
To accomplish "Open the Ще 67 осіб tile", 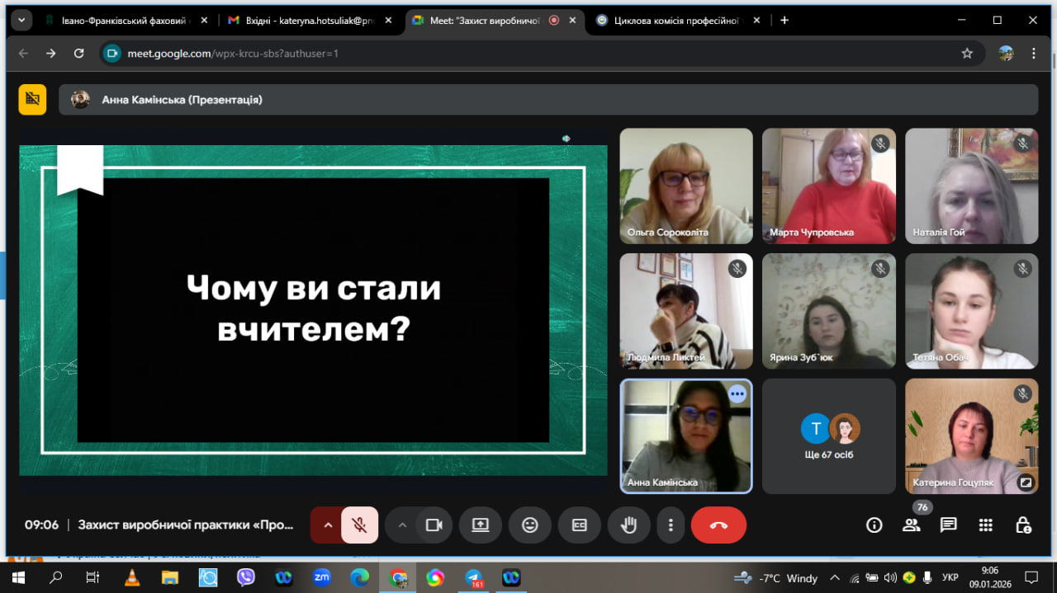I will [828, 436].
